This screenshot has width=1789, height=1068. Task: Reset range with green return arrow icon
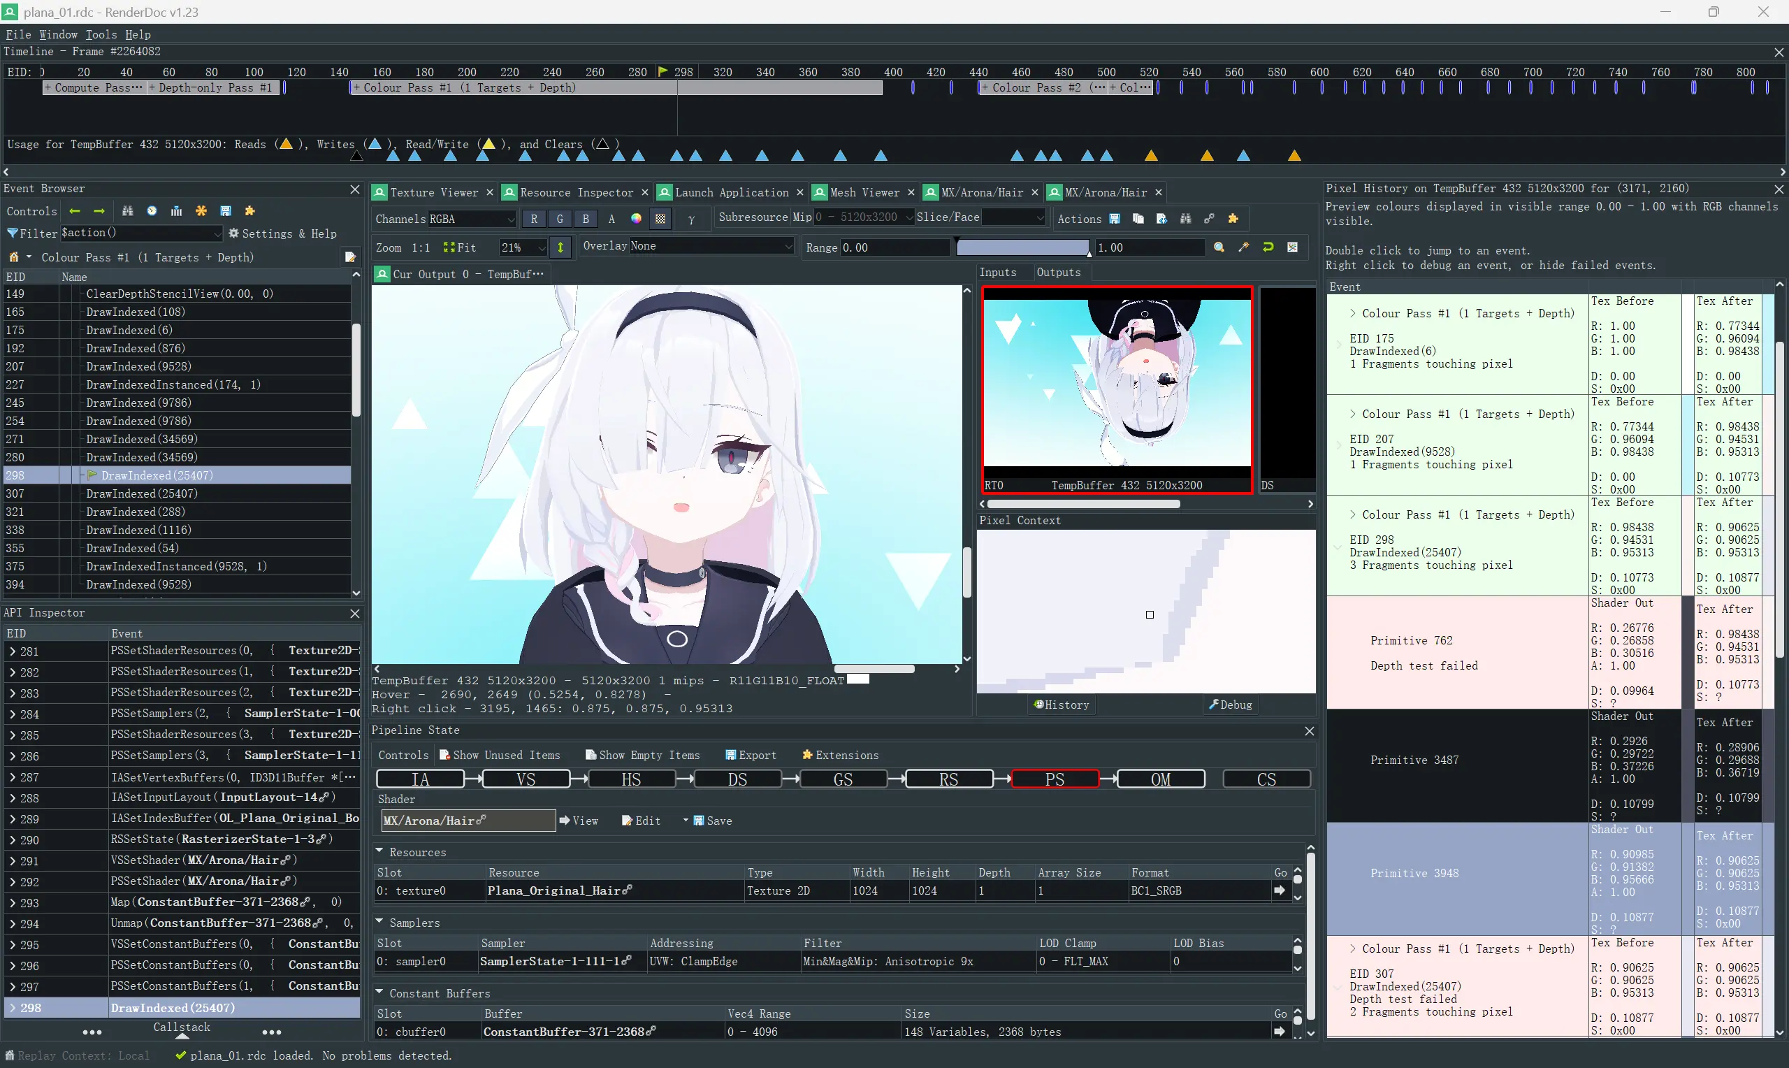point(1268,247)
